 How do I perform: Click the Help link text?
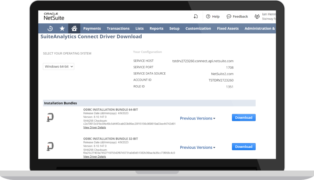click(216, 16)
